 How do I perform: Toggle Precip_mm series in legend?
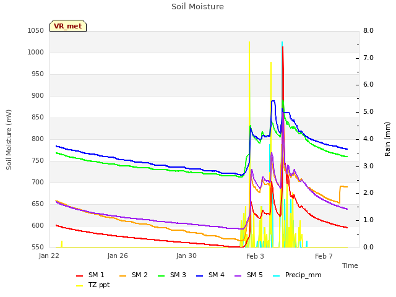[x=297, y=275]
